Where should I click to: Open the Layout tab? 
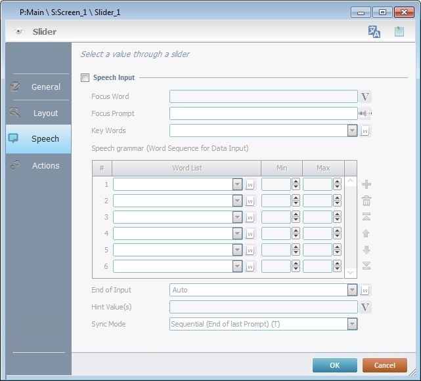39,113
